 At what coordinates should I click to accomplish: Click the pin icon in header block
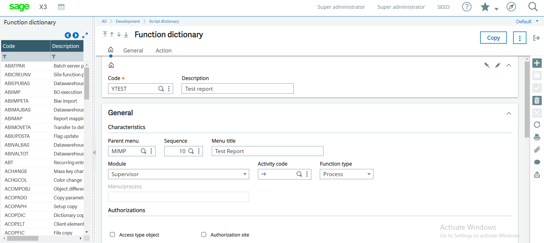click(487, 65)
